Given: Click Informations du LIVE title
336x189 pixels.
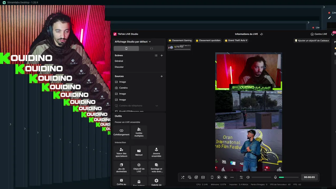Looking at the screenshot, I should coord(246,34).
